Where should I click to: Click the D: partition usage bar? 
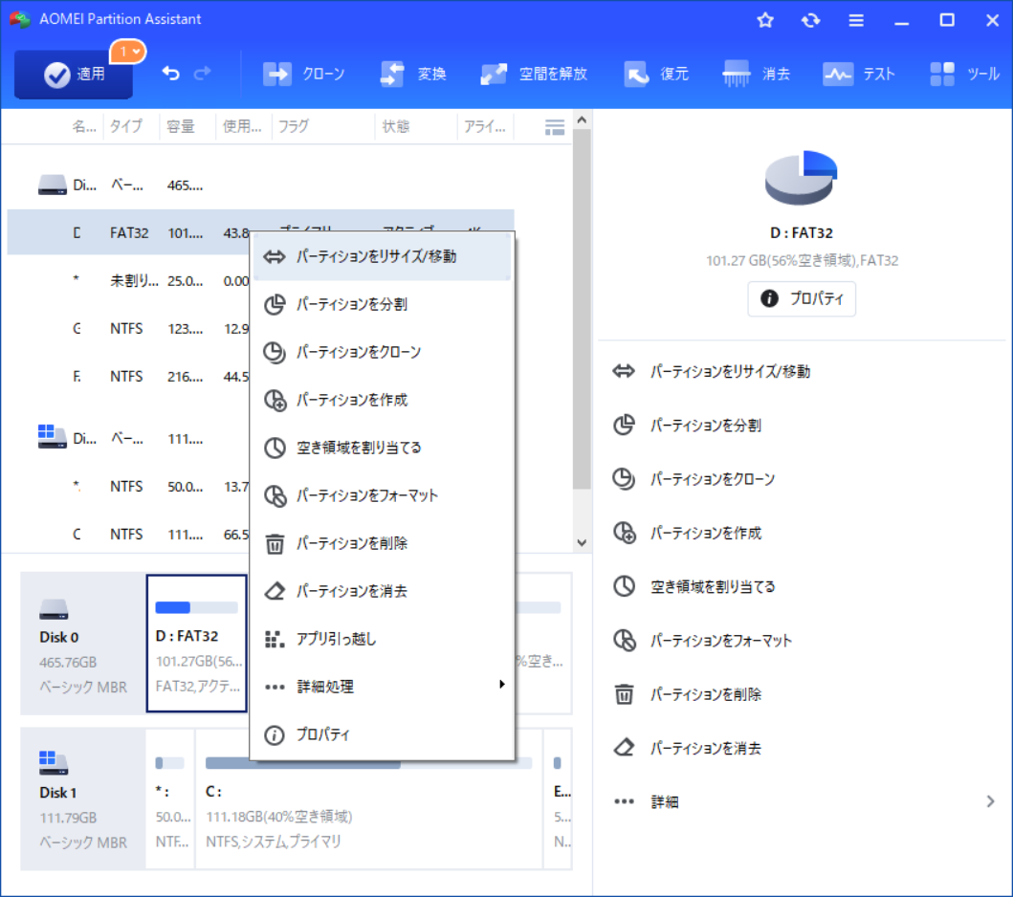tap(196, 607)
